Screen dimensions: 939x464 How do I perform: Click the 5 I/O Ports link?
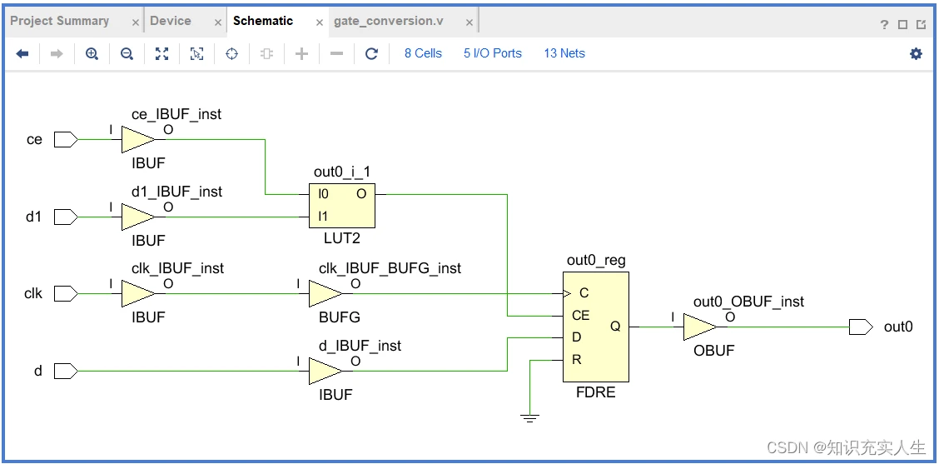493,53
